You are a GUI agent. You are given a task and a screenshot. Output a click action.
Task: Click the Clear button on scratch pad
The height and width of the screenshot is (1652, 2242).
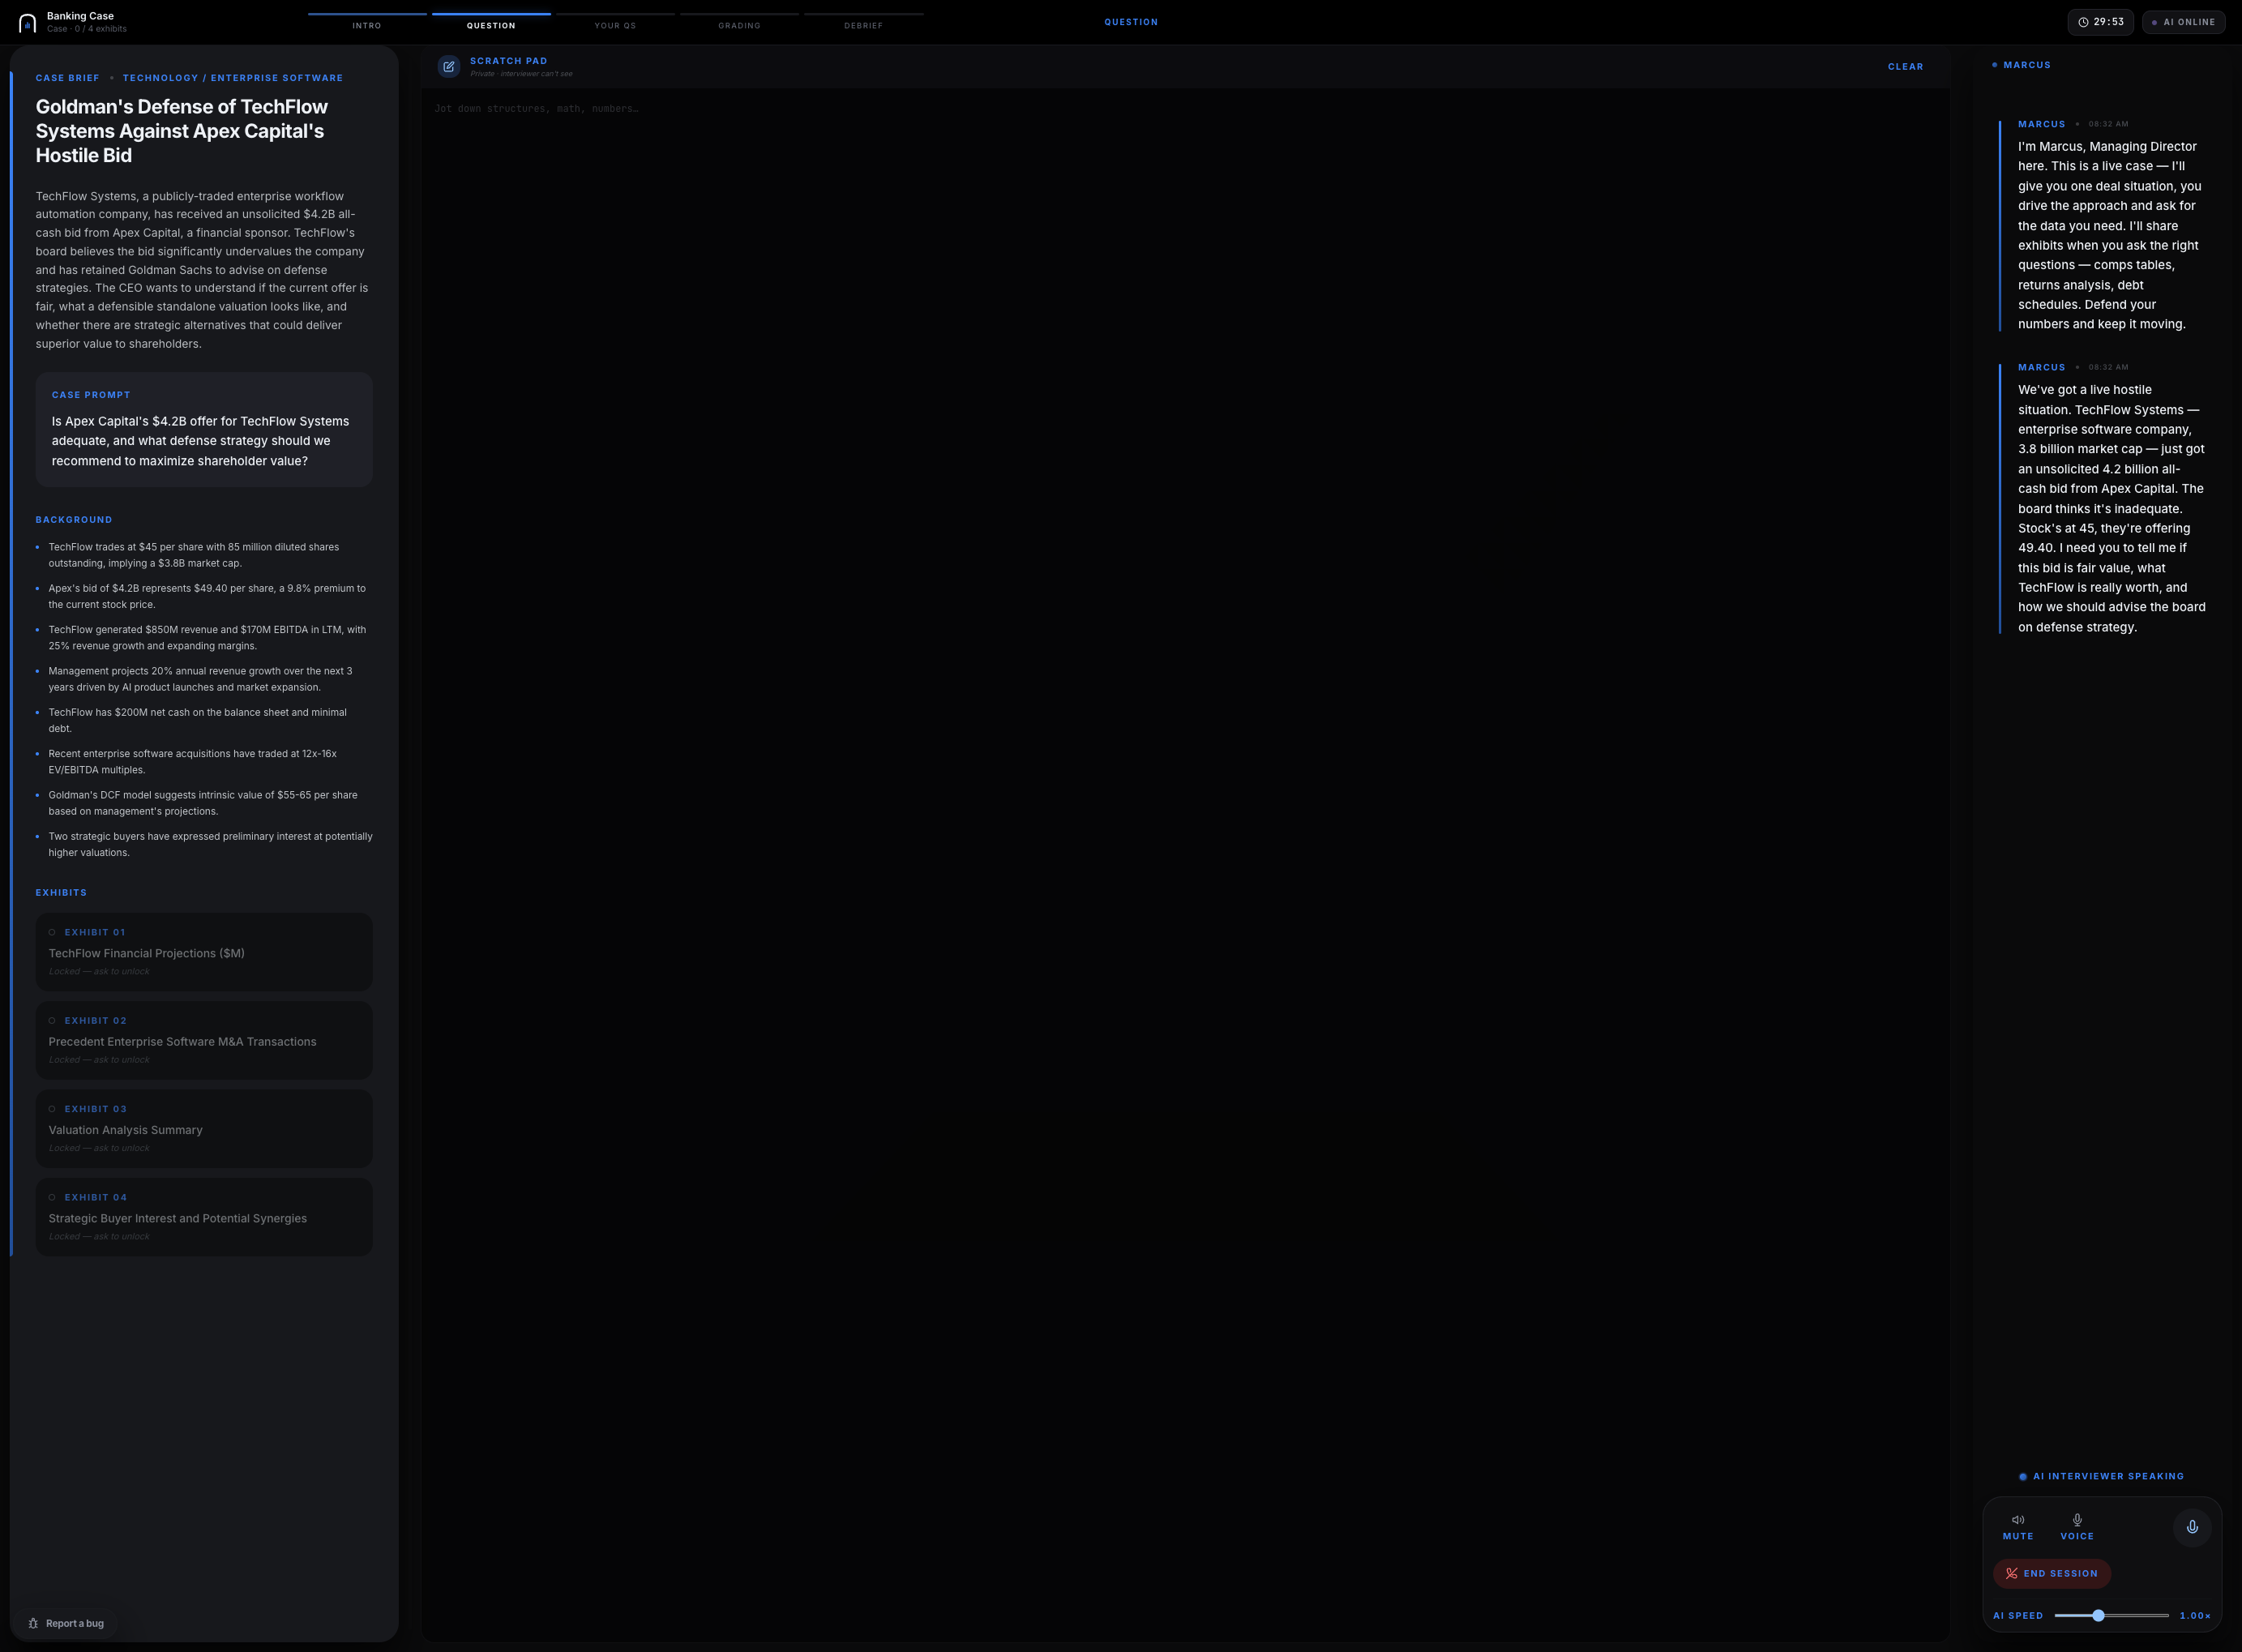(1906, 66)
